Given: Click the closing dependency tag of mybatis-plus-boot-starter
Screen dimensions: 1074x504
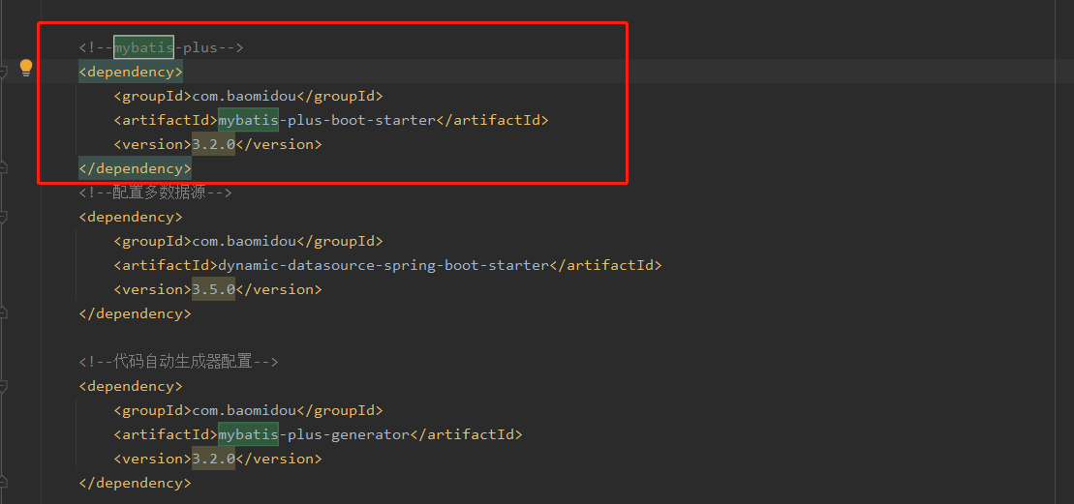Looking at the screenshot, I should [x=135, y=168].
